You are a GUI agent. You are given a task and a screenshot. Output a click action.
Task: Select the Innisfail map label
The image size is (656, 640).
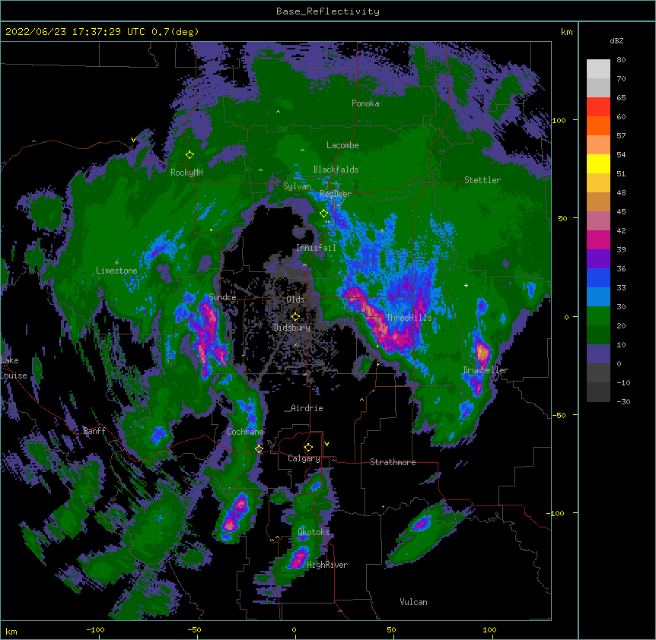click(x=316, y=248)
